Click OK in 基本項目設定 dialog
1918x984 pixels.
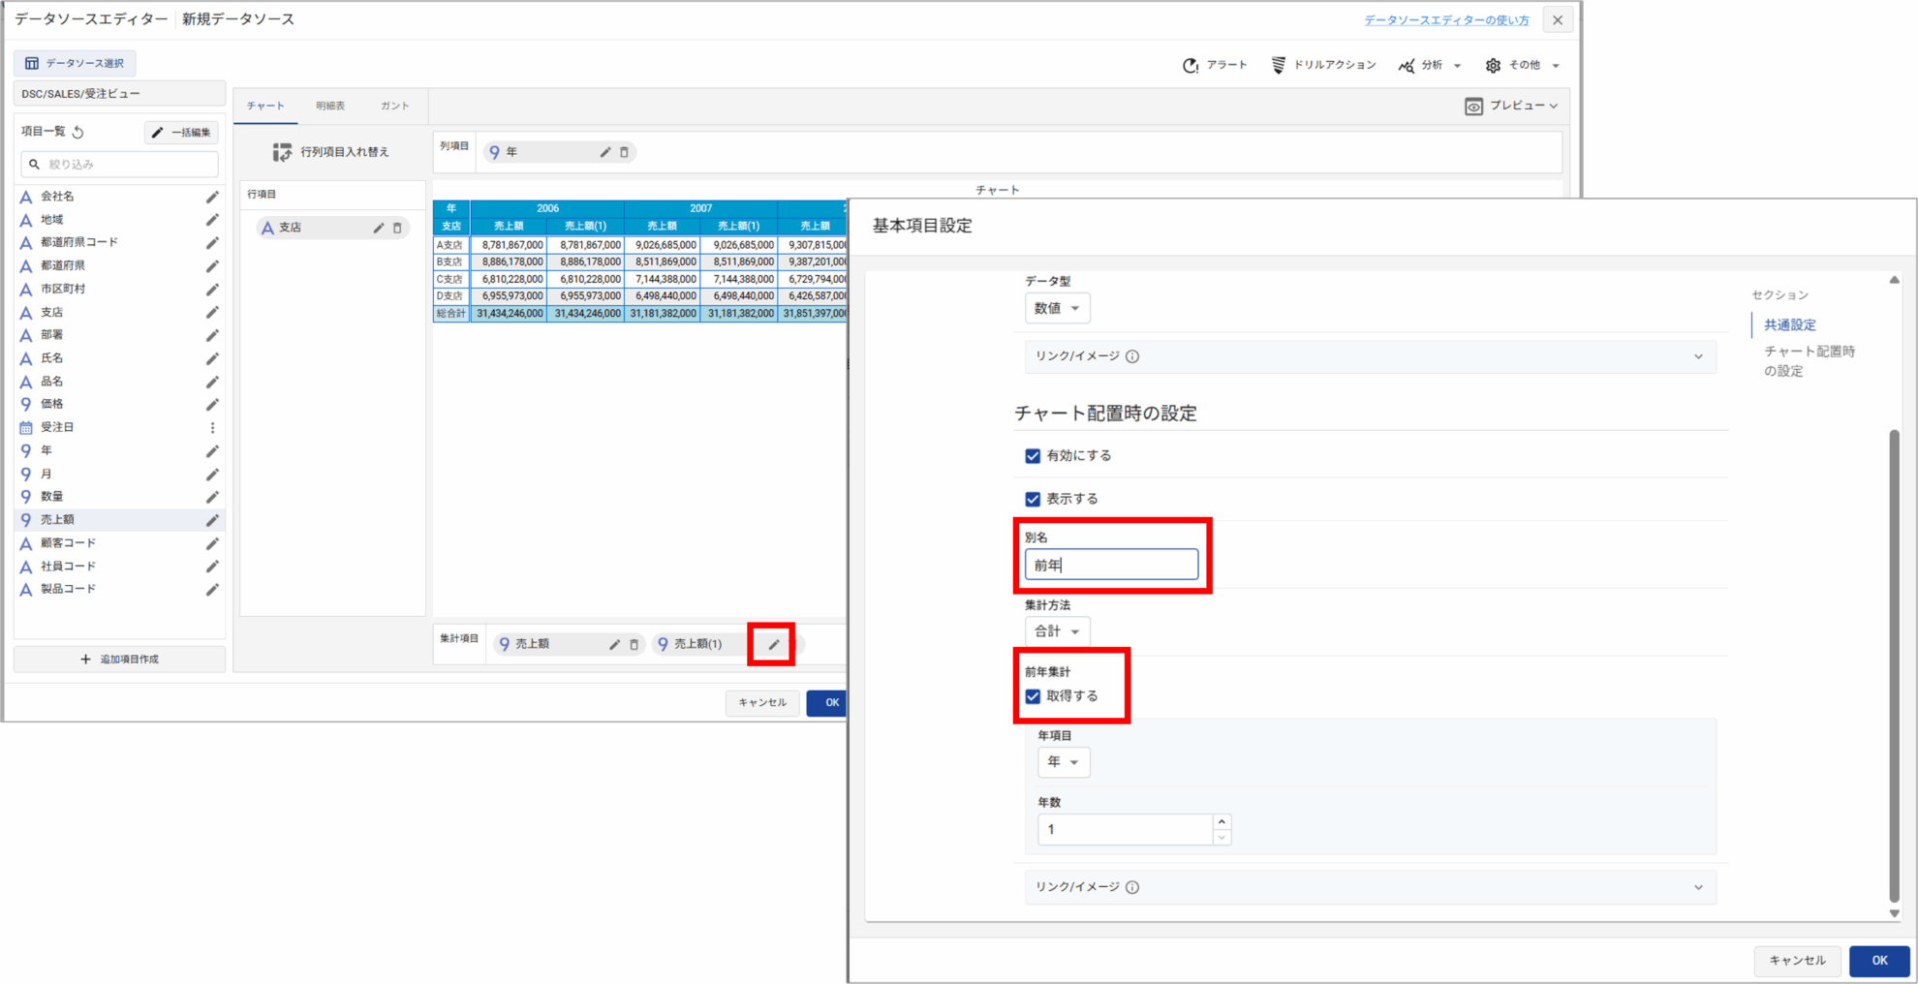point(1878,960)
